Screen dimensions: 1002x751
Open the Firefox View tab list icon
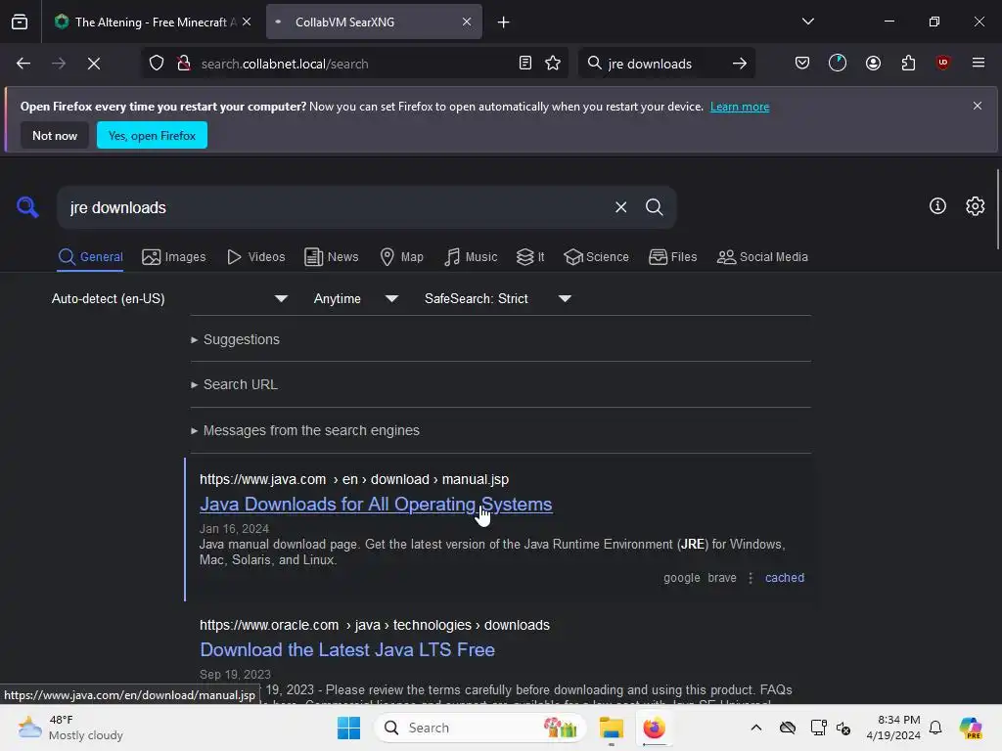point(20,22)
